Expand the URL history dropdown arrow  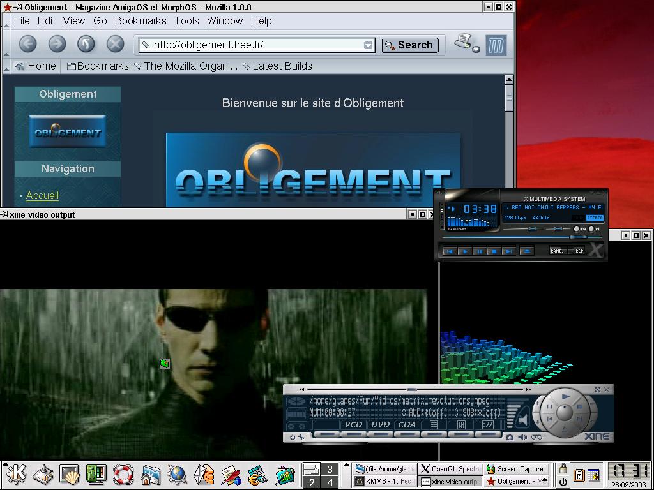[369, 45]
